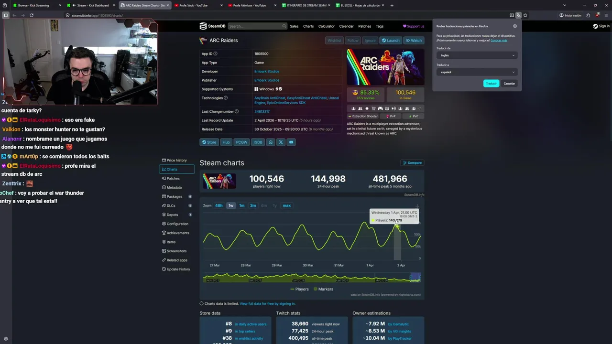The height and width of the screenshot is (344, 612).
Task: Open the X (Twitter) link button
Action: tap(281, 142)
